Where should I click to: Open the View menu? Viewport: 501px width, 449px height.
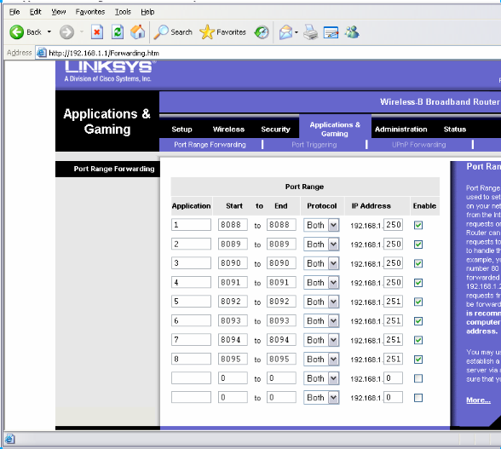tap(59, 12)
